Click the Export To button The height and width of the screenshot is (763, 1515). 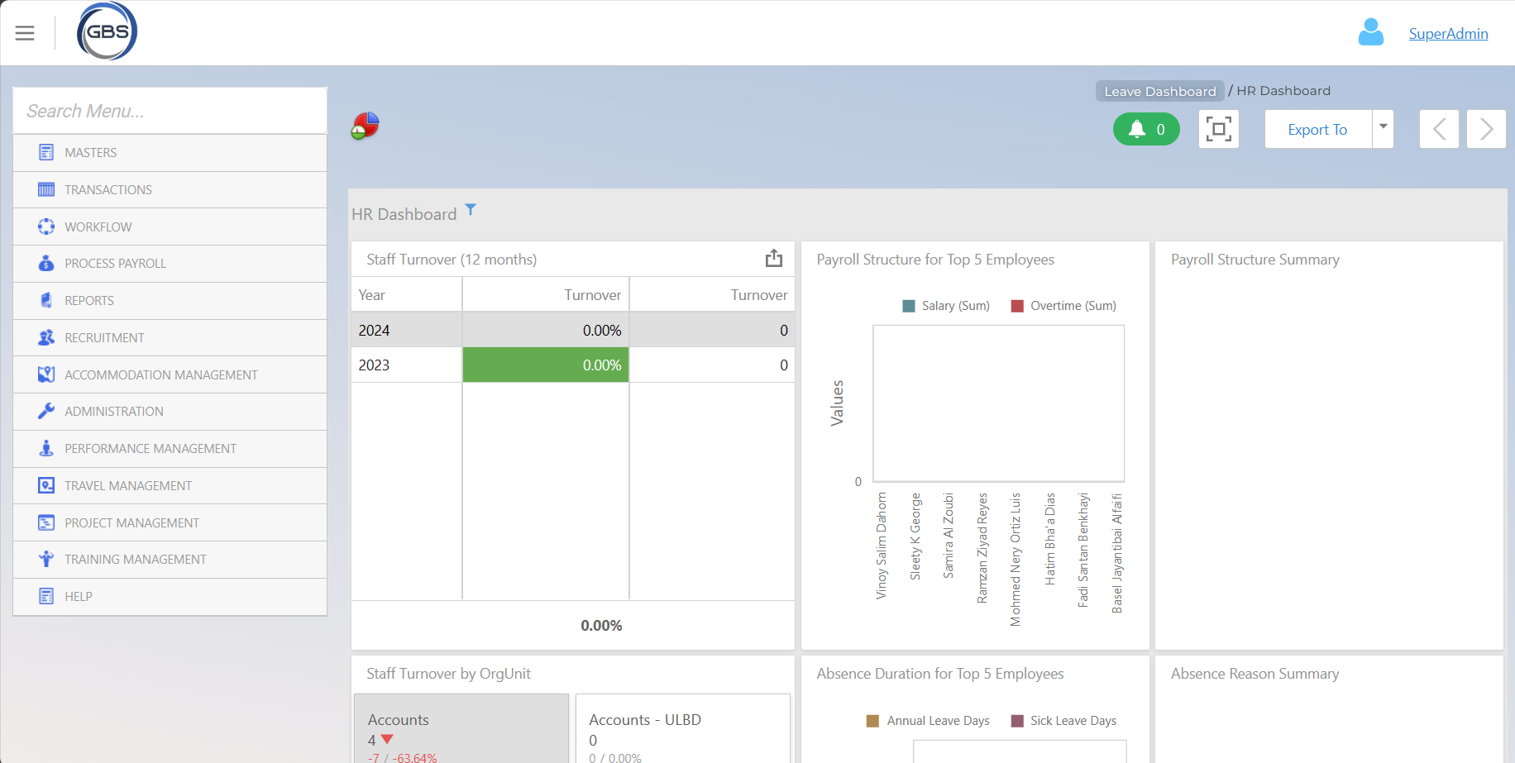point(1317,129)
